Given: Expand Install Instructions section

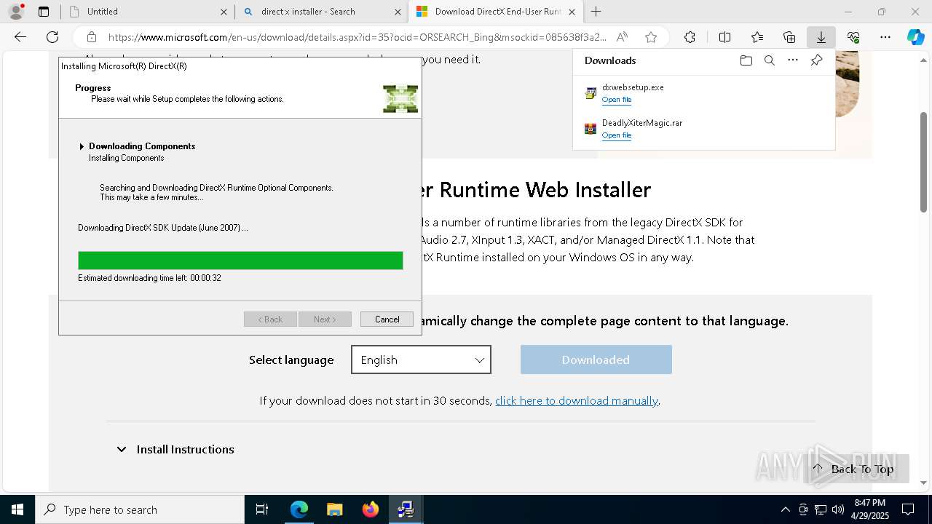Looking at the screenshot, I should (175, 449).
